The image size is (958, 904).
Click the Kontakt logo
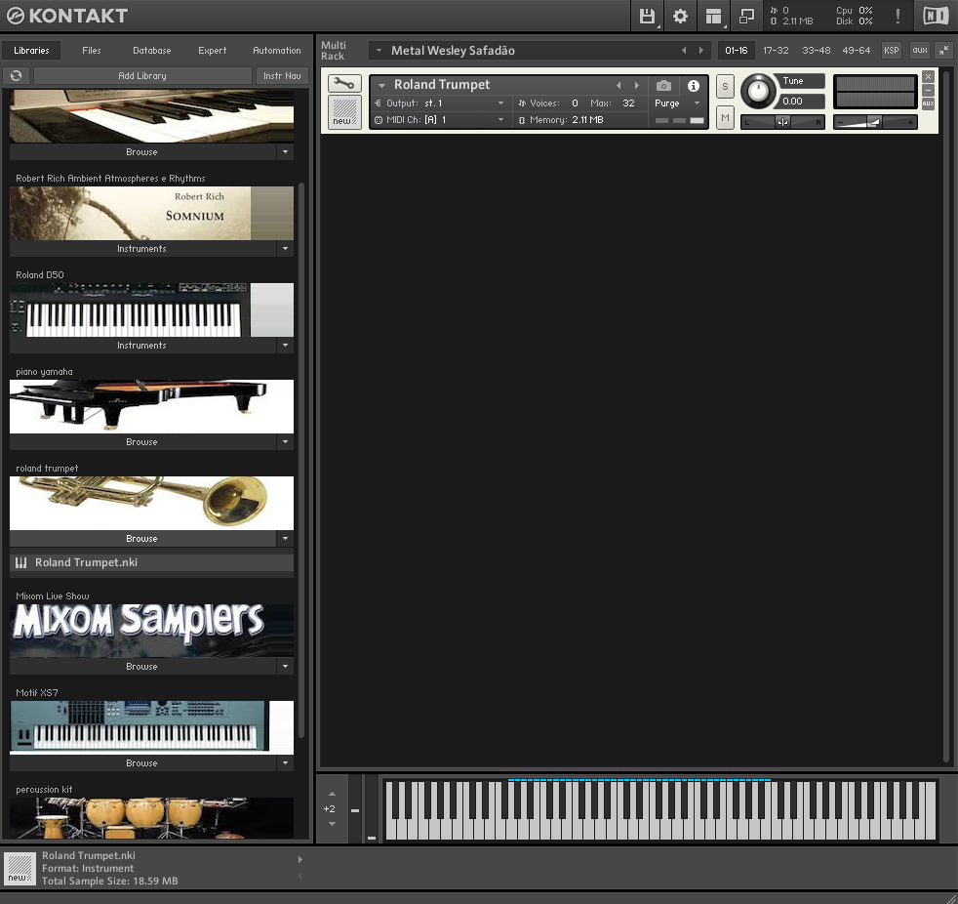[x=67, y=16]
